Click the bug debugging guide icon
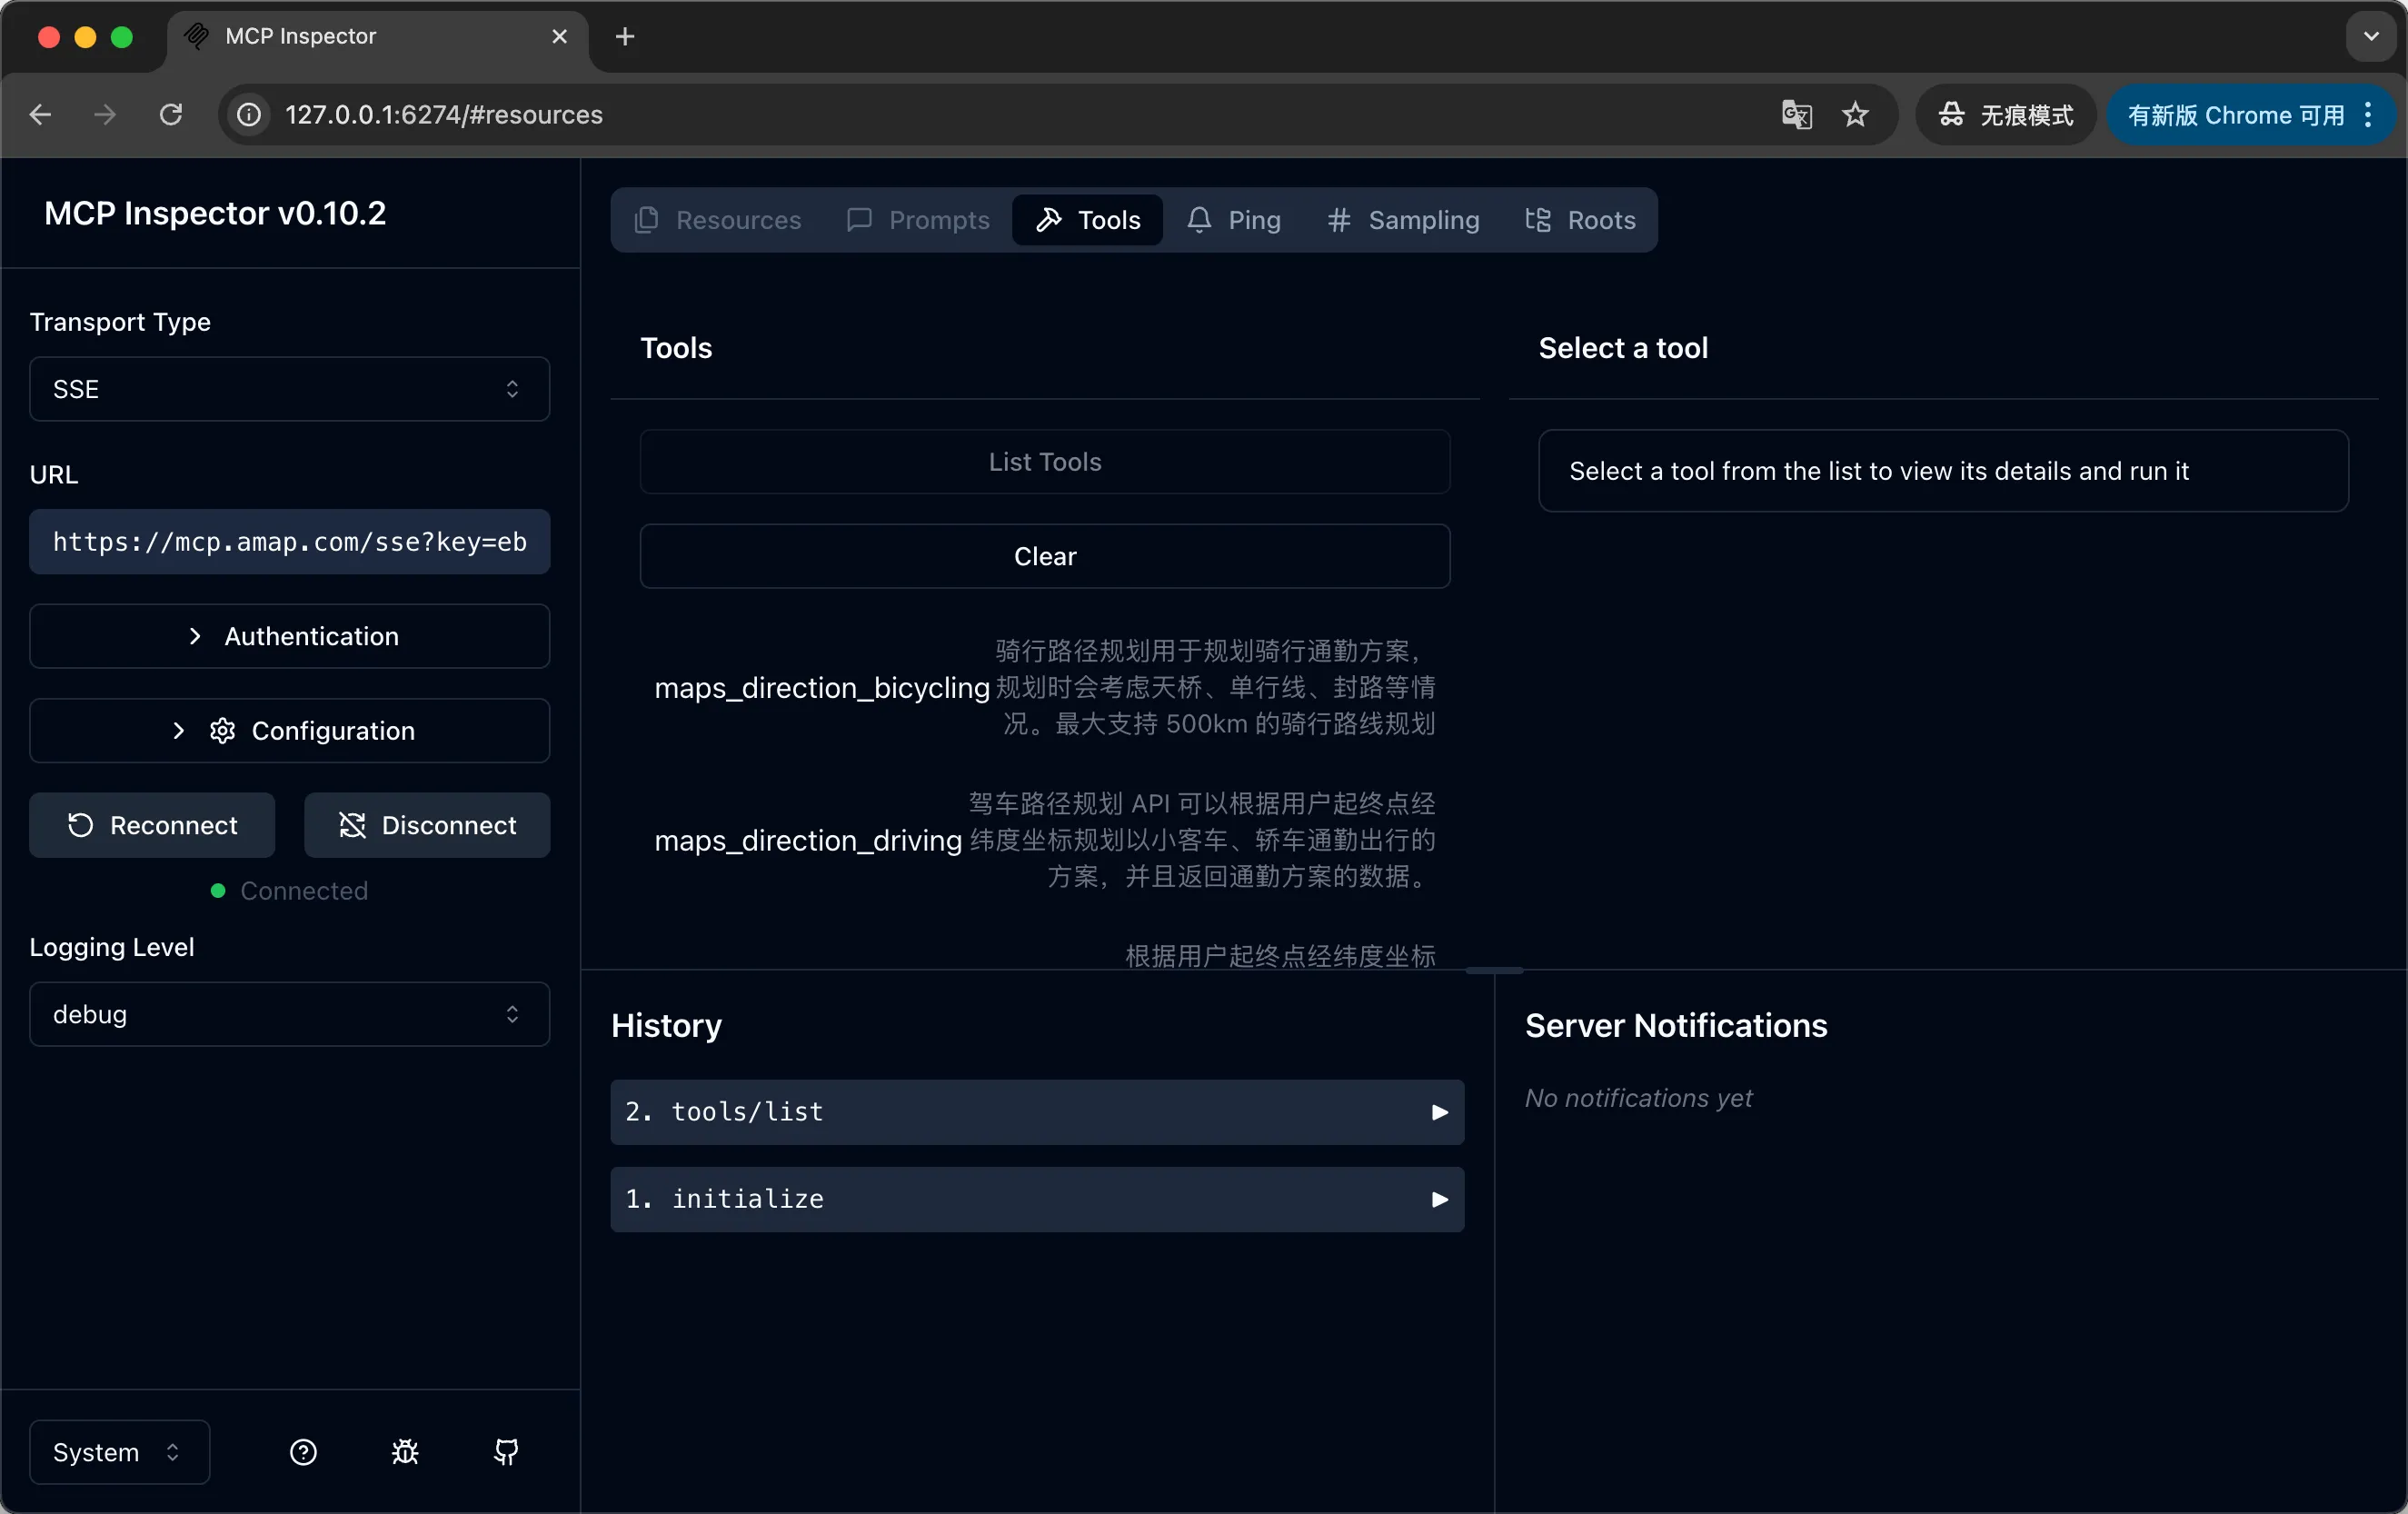 [405, 1452]
